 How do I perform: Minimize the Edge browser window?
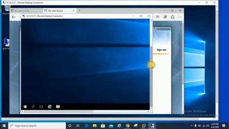click(x=165, y=10)
